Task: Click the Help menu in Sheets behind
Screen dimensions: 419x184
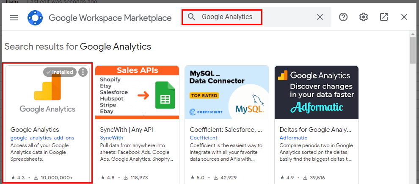Action: 12,2
